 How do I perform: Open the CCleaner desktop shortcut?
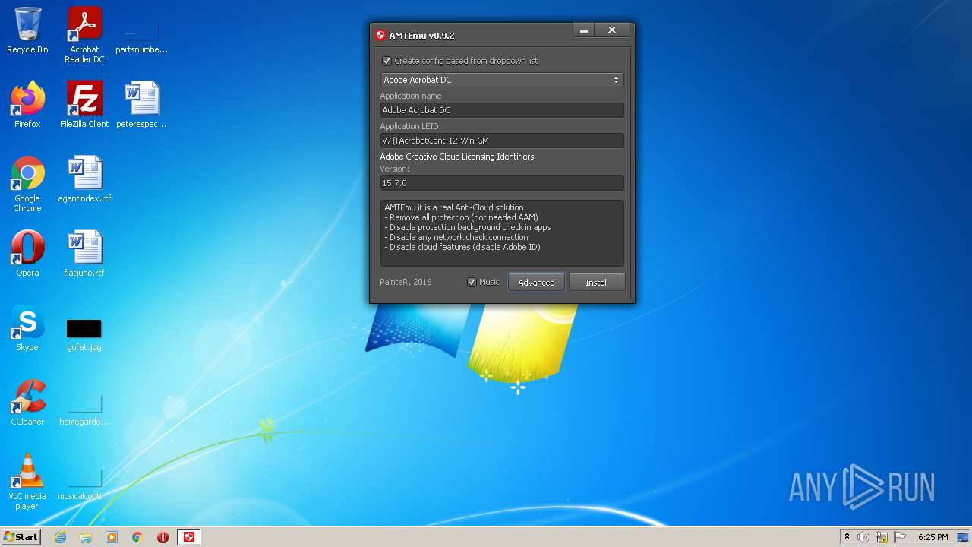click(x=27, y=403)
